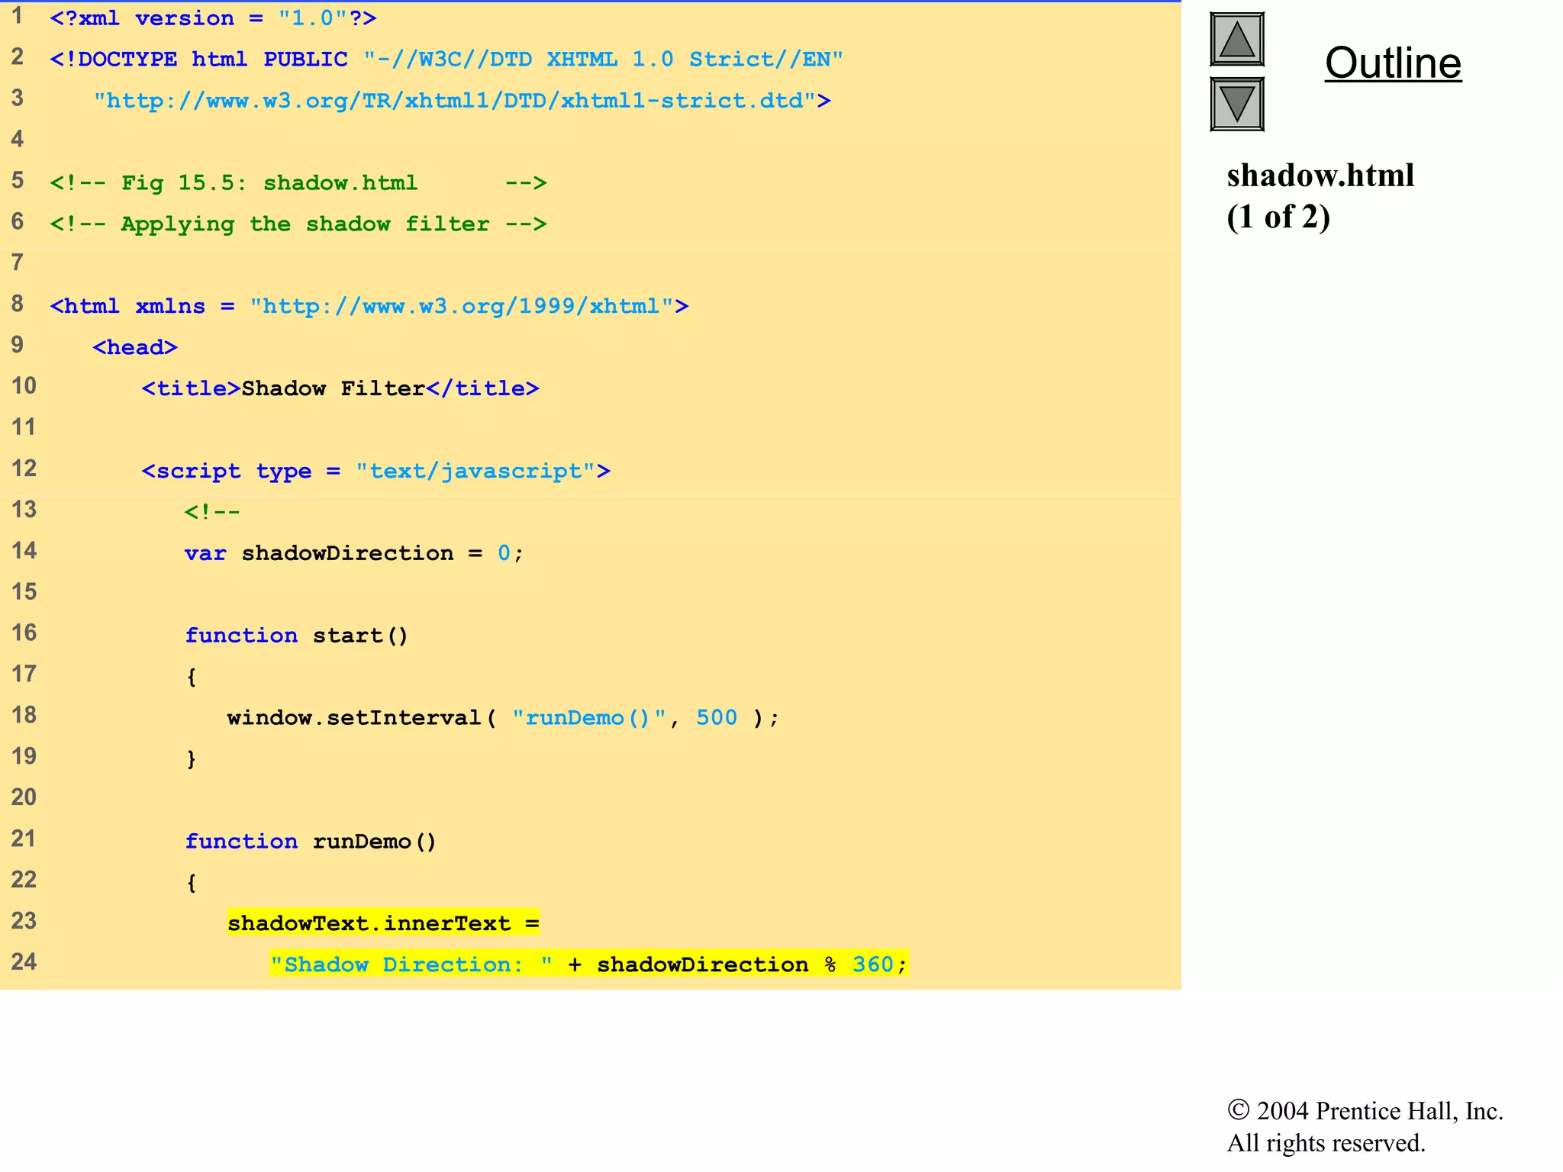The image size is (1563, 1172).
Task: Click the comment opener on line 13
Action: coord(212,513)
